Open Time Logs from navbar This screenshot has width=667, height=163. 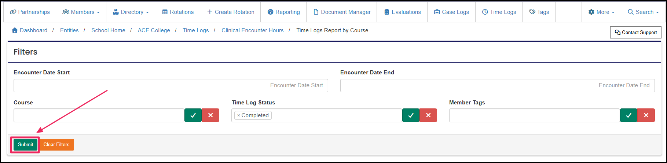[x=499, y=12]
